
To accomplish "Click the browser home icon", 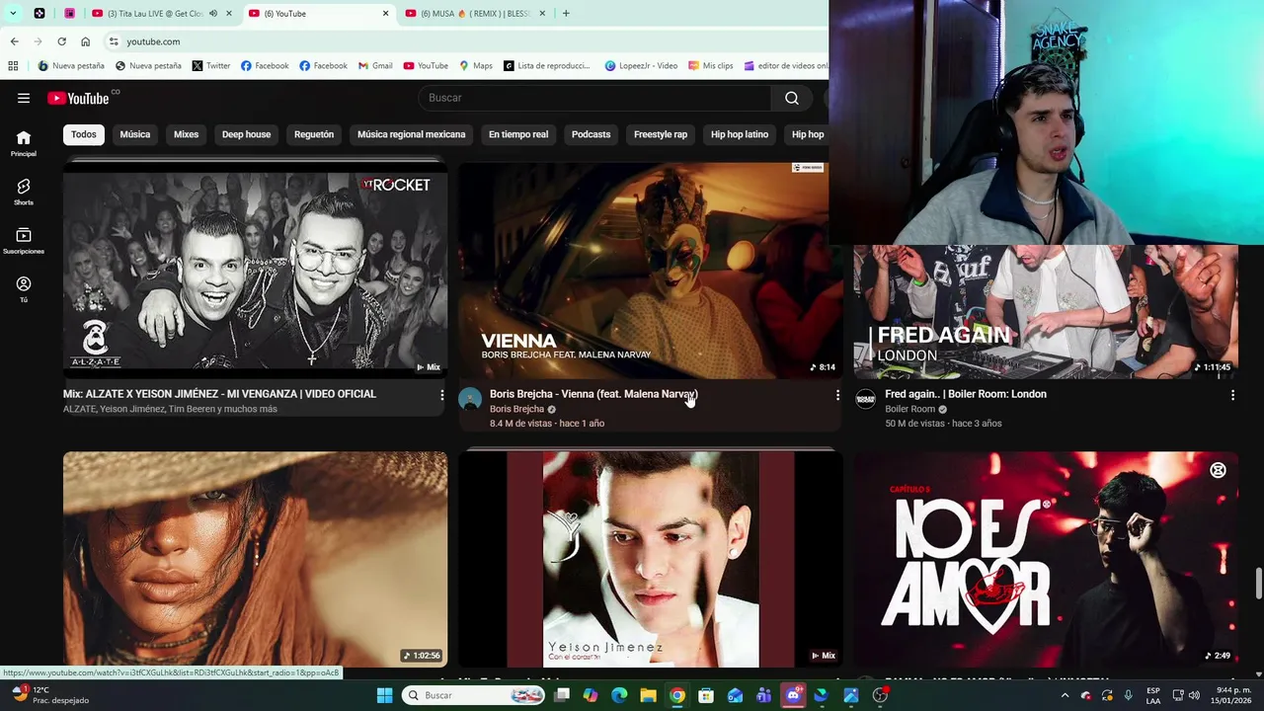I will point(85,41).
